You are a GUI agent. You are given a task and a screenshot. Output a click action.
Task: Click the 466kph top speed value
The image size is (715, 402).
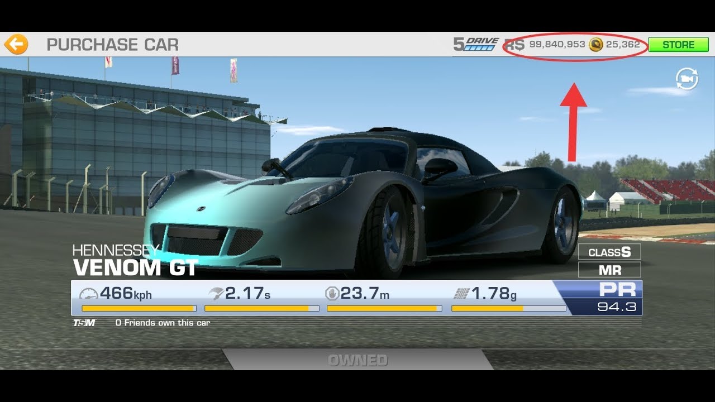pyautogui.click(x=126, y=293)
